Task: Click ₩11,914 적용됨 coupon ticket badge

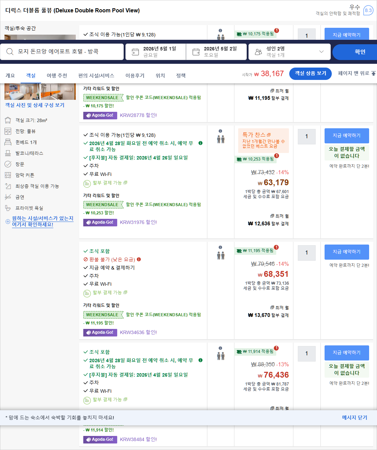Action: (x=255, y=352)
